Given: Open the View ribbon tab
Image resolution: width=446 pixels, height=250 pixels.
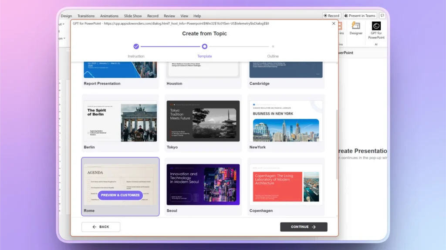Looking at the screenshot, I should (x=184, y=16).
